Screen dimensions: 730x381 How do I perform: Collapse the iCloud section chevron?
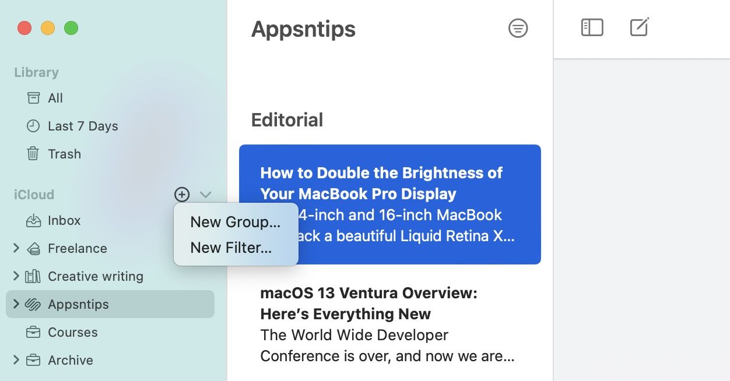pos(205,195)
